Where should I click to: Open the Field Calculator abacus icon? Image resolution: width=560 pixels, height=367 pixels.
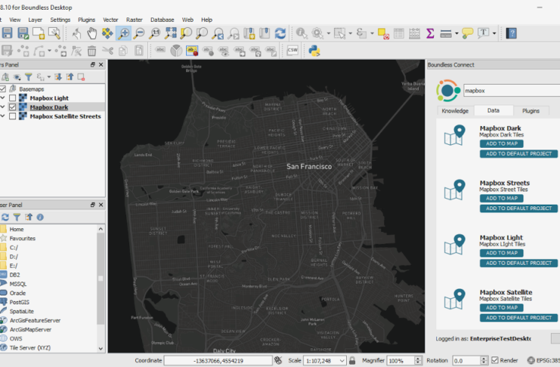coord(414,33)
